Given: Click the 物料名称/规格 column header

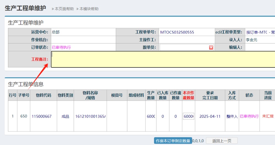Looking at the screenshot, I should (90, 95).
